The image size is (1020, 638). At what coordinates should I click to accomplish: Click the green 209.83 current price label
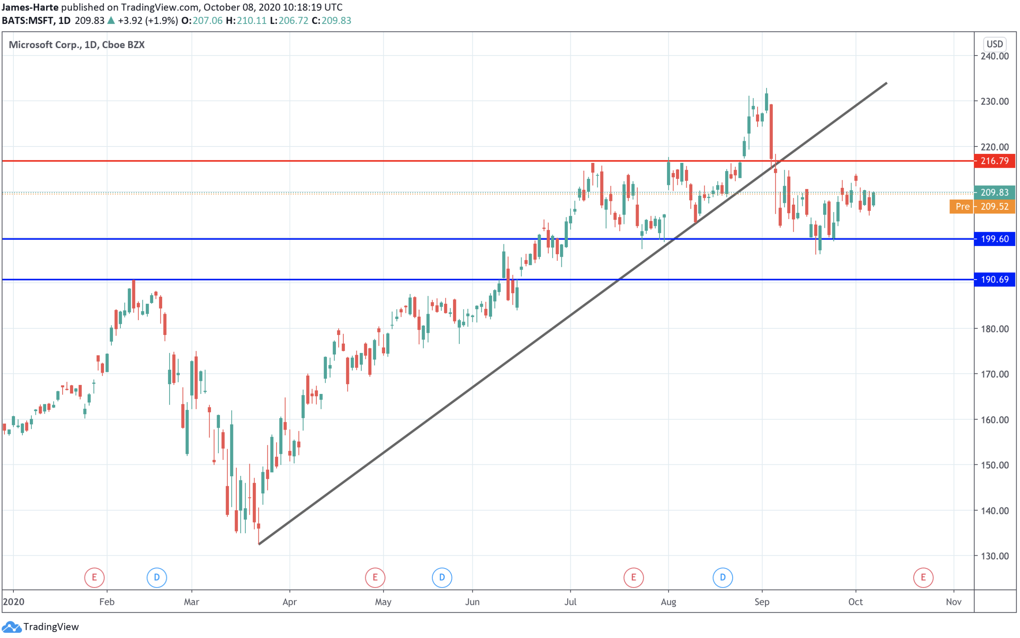point(994,192)
